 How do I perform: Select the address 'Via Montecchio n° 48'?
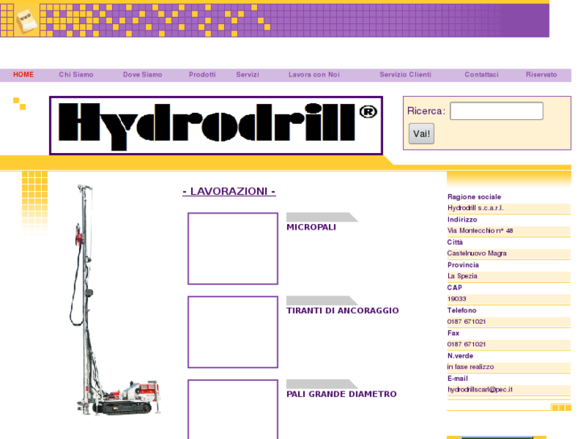click(x=480, y=231)
